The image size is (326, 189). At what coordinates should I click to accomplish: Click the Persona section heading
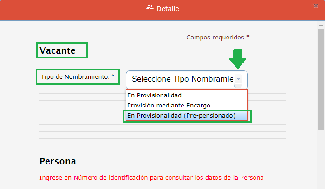(58, 161)
